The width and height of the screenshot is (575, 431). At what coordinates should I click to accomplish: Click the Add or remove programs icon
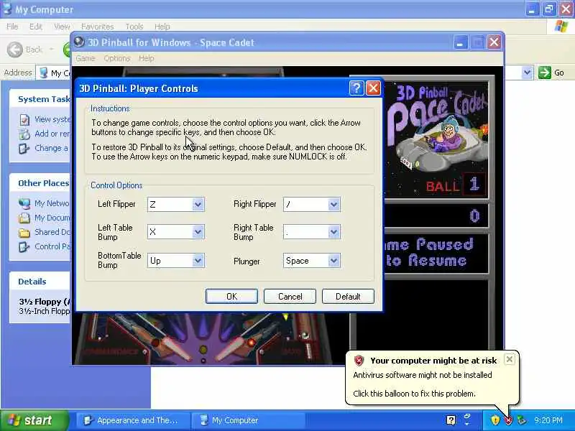[x=24, y=134]
